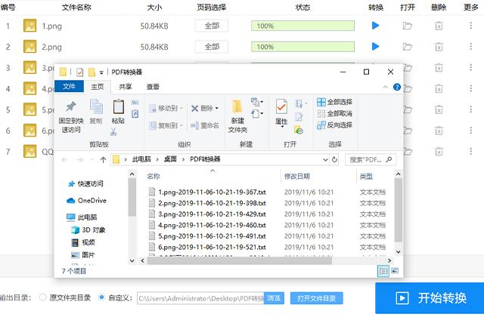Click Select None in Explorer ribbon

pyautogui.click(x=334, y=114)
